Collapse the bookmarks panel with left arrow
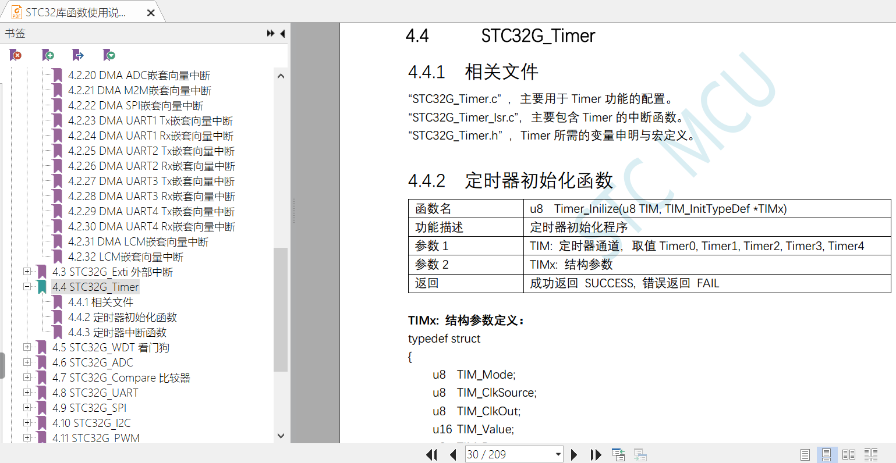This screenshot has width=896, height=463. click(283, 34)
